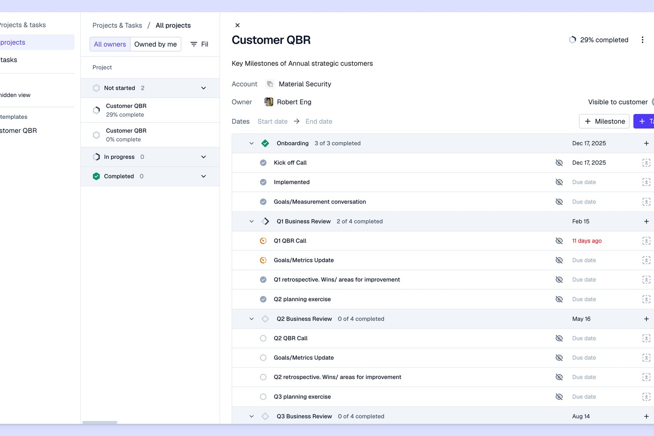
Task: Switch to the Owned by me tab
Action: [x=156, y=44]
